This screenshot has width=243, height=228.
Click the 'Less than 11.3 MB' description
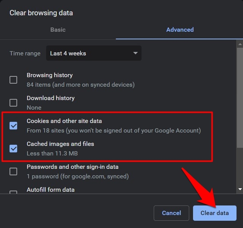tap(53, 154)
